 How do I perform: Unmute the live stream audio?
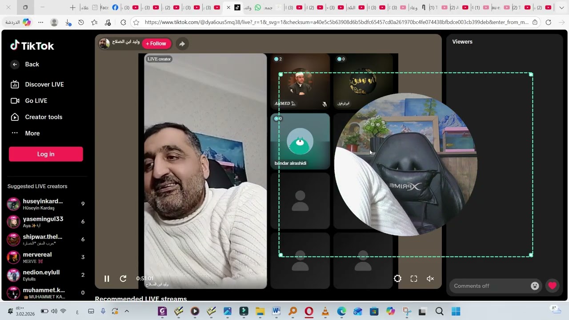(430, 279)
